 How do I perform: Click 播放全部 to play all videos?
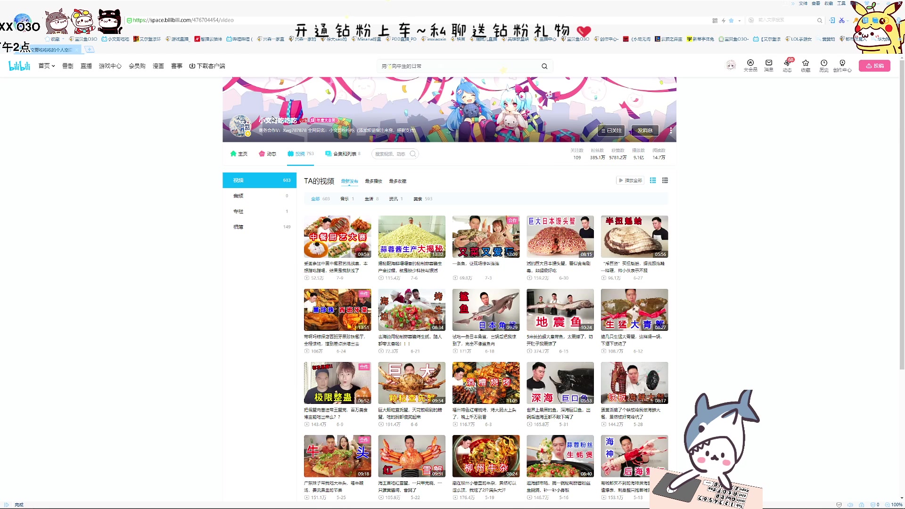click(x=630, y=180)
